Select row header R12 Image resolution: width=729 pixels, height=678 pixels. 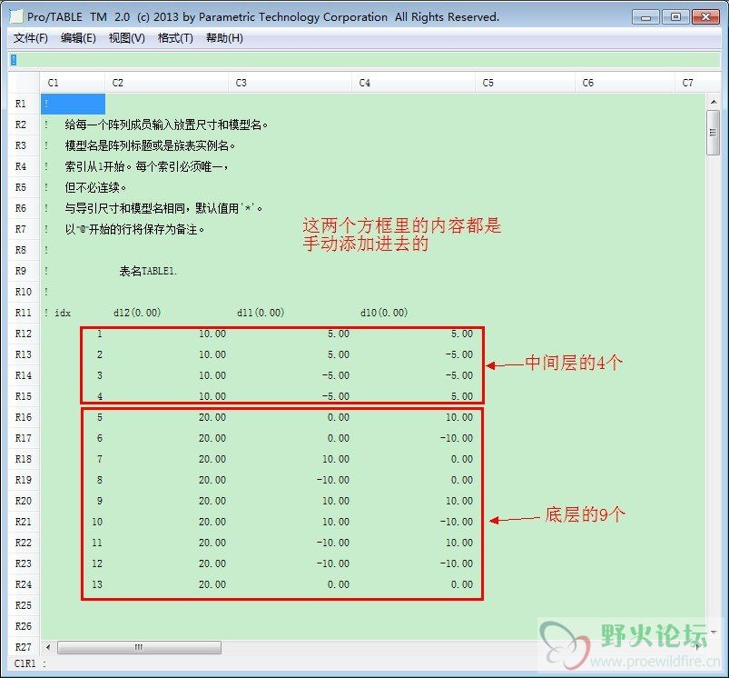click(24, 334)
